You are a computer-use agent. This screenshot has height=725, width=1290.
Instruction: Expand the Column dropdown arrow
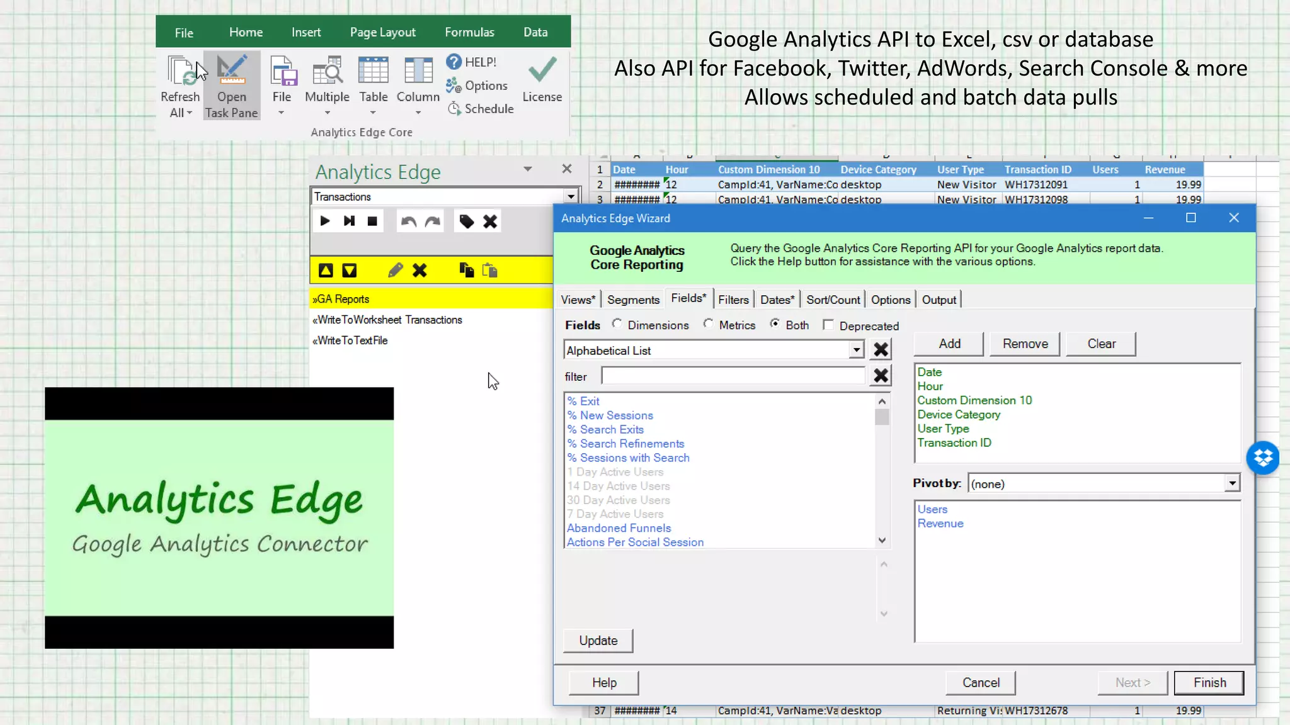click(x=418, y=113)
